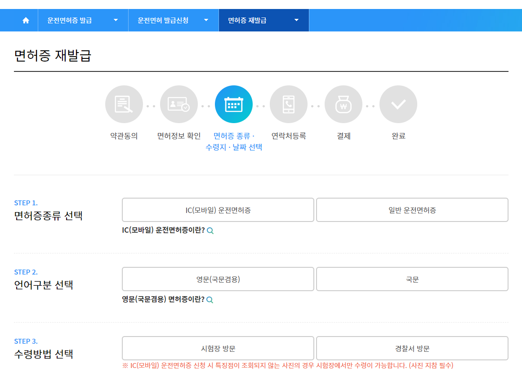The height and width of the screenshot is (381, 522).
Task: Select the highlighted calendar step icon
Action: pos(234,104)
